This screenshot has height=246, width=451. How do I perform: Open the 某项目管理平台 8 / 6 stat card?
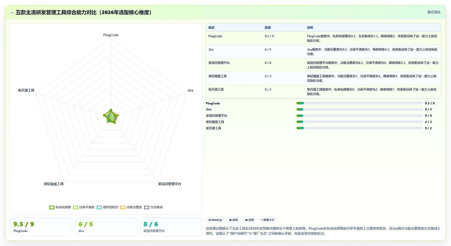click(x=171, y=227)
